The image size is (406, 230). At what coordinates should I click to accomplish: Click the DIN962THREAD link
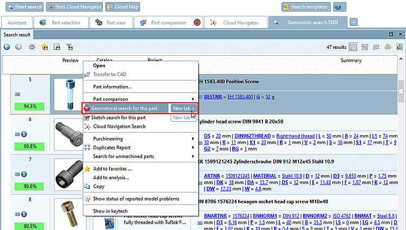(252, 136)
